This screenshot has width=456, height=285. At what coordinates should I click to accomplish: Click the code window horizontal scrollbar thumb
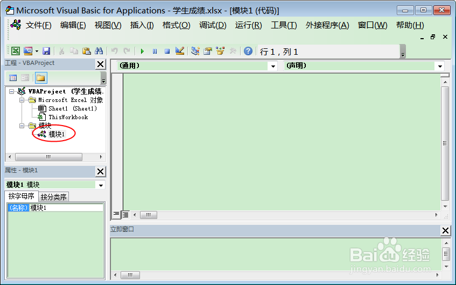[x=148, y=215]
